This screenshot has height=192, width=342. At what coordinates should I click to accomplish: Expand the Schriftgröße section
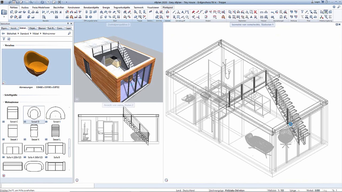click(3, 95)
